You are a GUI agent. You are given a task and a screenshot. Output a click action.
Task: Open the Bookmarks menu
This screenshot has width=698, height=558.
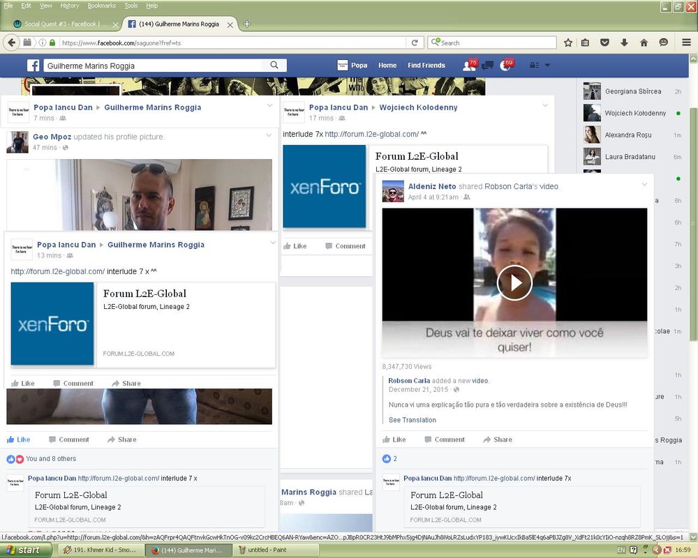point(102,6)
